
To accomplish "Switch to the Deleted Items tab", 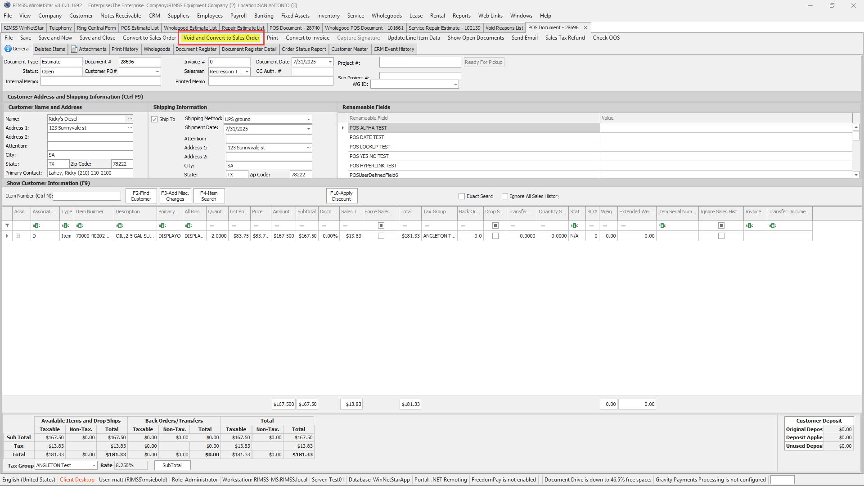I will [x=49, y=49].
